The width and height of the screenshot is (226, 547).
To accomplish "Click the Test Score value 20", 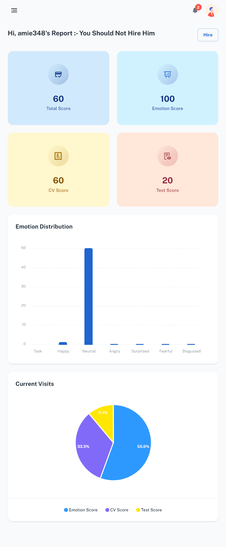I will [168, 180].
